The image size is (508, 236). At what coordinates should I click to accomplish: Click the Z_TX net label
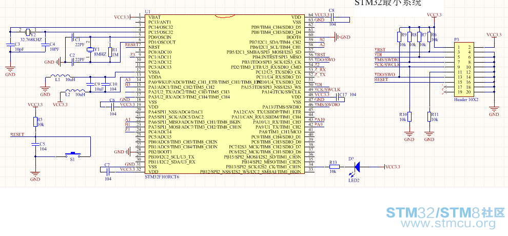(320, 74)
